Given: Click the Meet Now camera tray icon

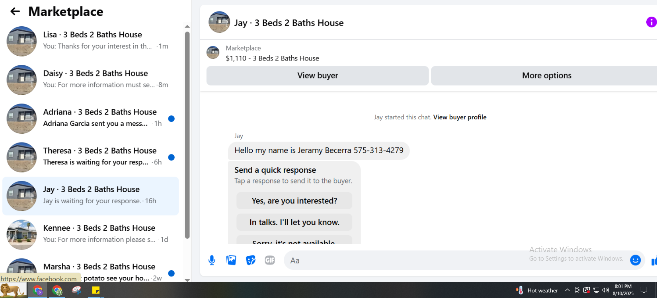Looking at the screenshot, I should [x=577, y=290].
